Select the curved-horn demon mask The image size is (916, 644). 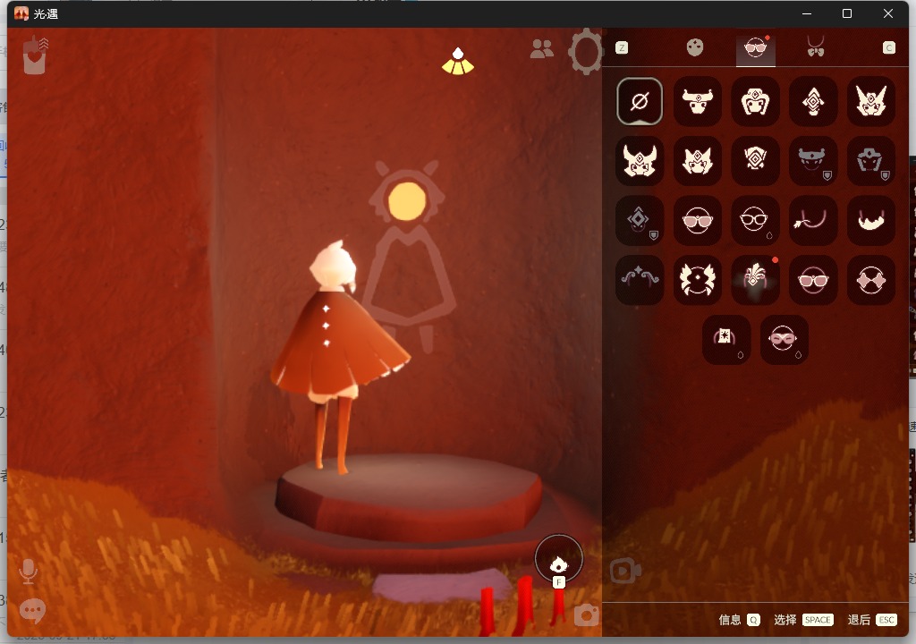coord(639,161)
